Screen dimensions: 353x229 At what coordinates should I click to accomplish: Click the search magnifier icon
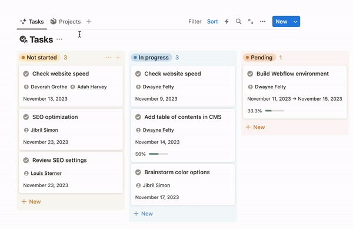[238, 21]
